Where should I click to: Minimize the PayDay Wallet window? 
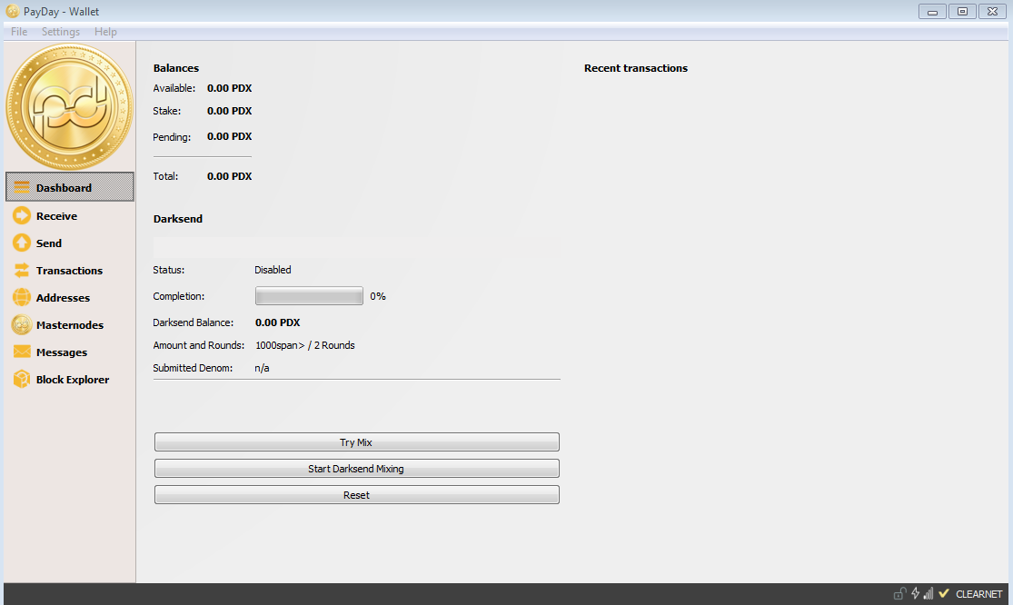(932, 12)
